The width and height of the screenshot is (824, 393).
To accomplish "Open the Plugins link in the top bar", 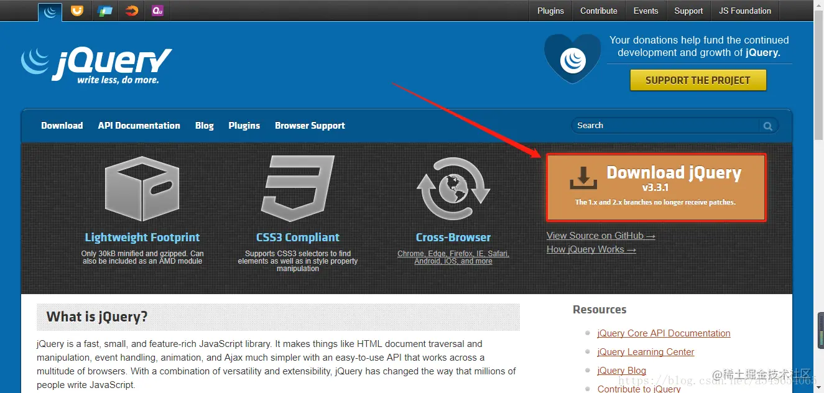I will [x=550, y=11].
